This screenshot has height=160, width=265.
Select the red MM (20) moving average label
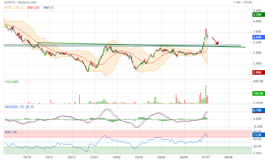[33, 8]
